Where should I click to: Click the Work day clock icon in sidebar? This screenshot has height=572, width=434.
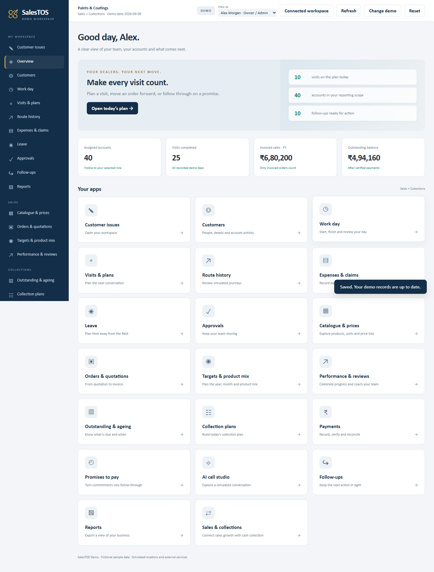[11, 89]
